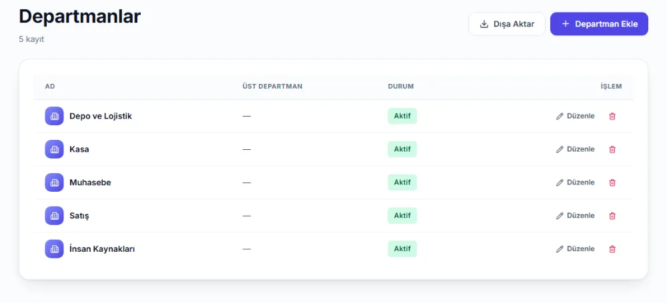Click the Aktif badge for Muhasebe
The height and width of the screenshot is (303, 667).
[x=402, y=182]
